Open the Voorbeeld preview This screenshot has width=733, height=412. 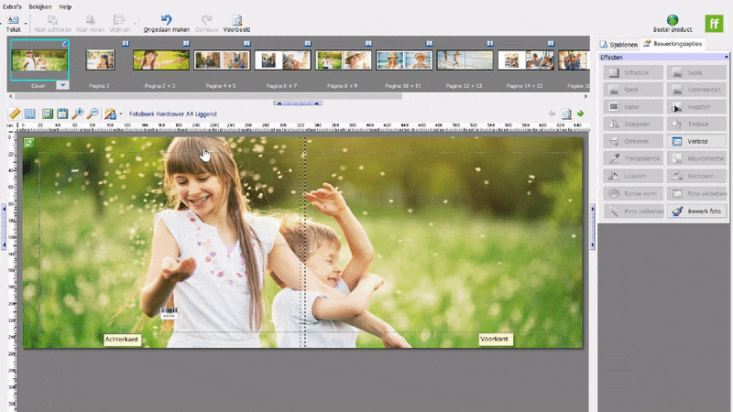tap(236, 19)
